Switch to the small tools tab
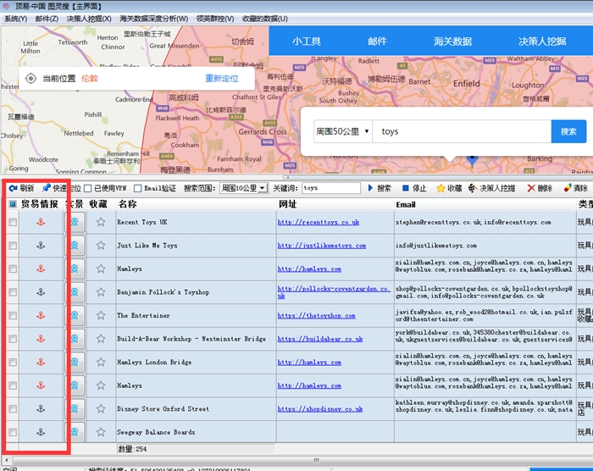The image size is (593, 471). (307, 42)
